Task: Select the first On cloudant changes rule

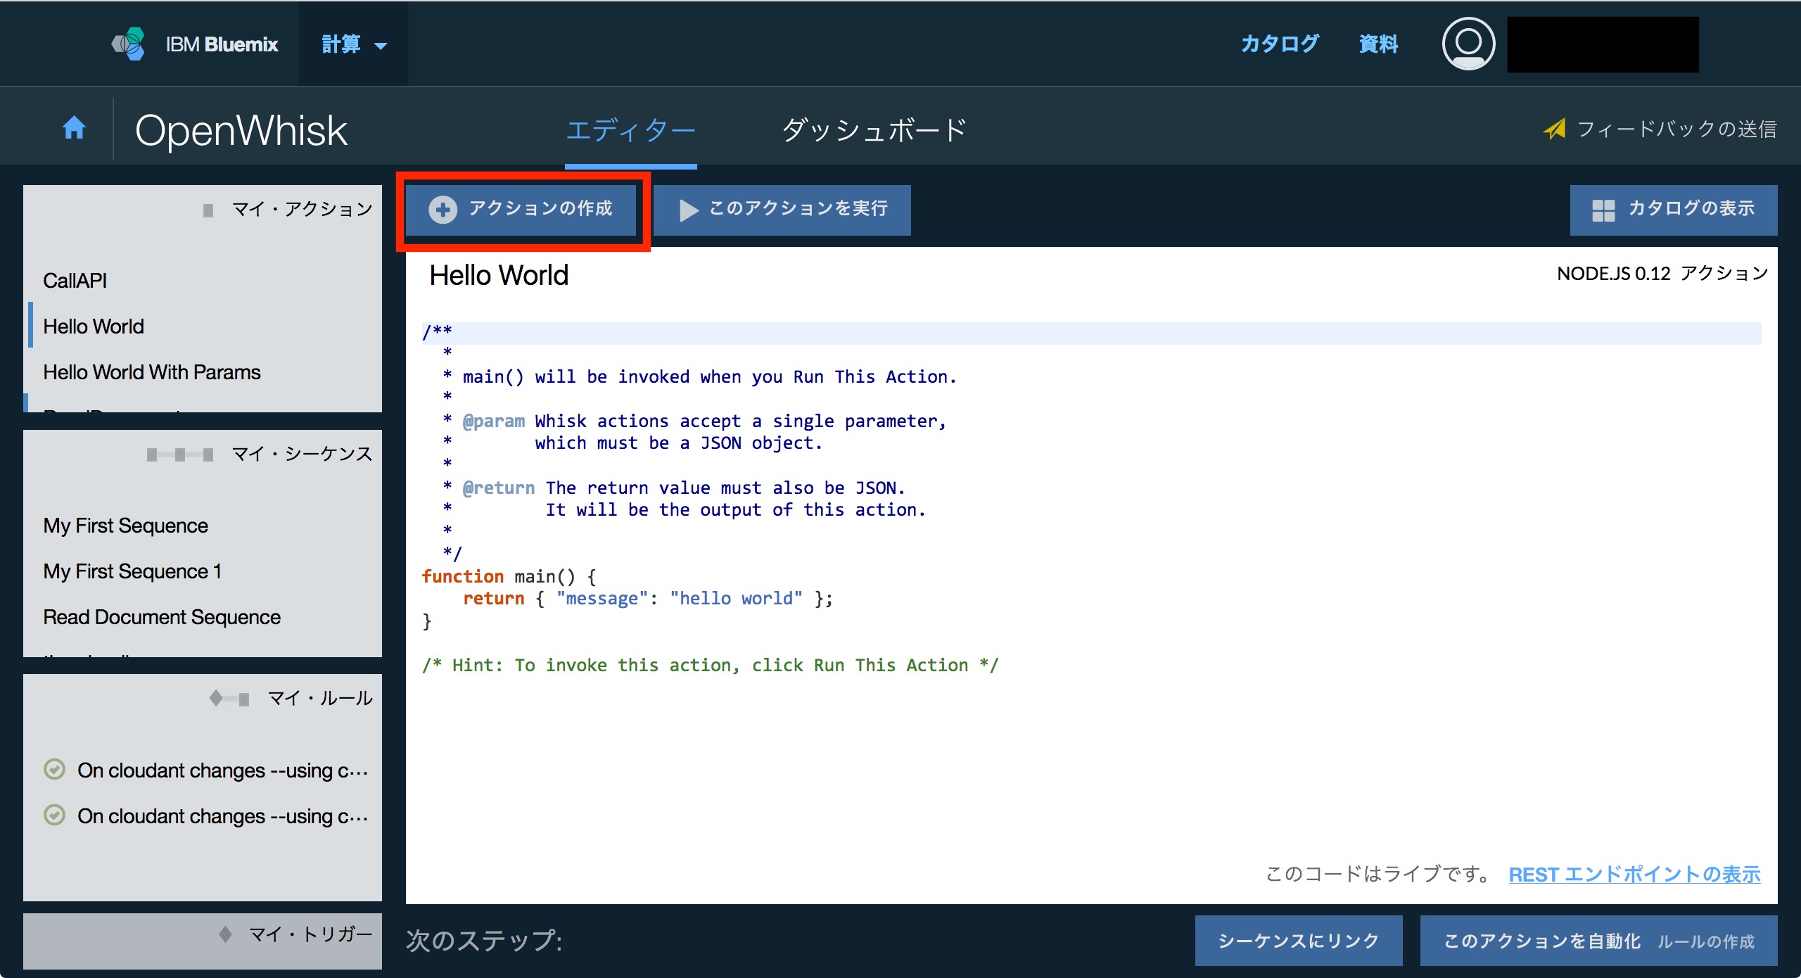Action: click(x=222, y=770)
